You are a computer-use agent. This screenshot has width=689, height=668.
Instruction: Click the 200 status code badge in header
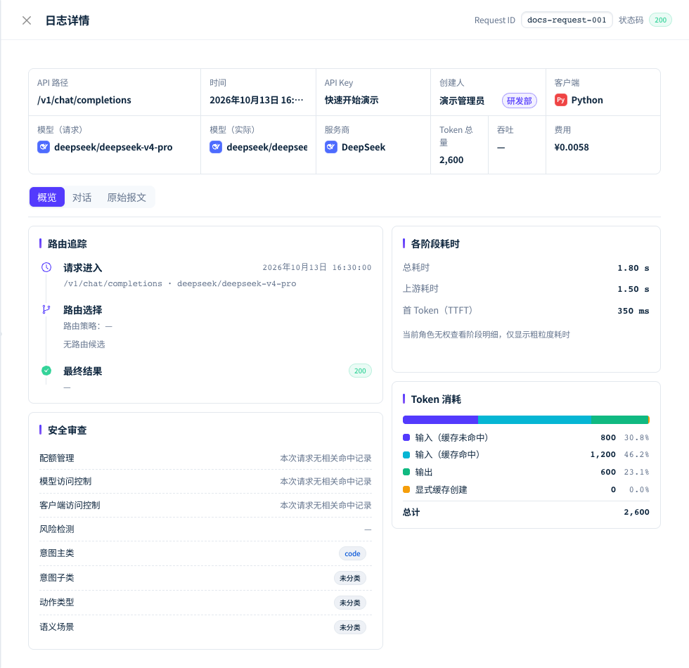[660, 20]
